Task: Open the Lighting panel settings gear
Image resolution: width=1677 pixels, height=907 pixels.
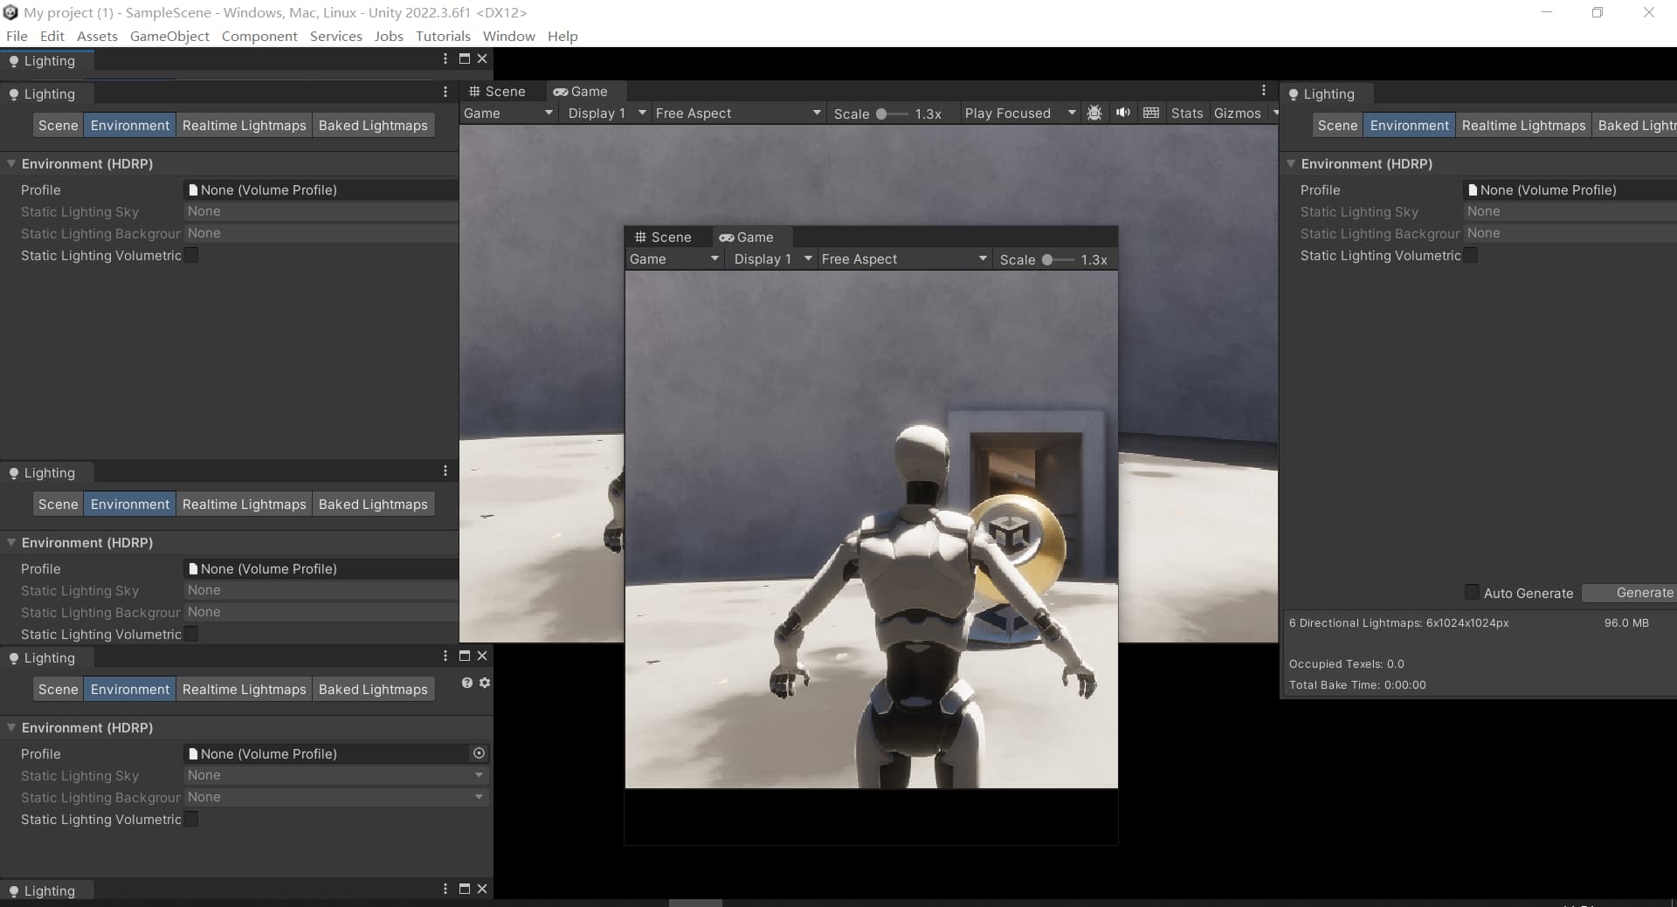Action: tap(485, 684)
